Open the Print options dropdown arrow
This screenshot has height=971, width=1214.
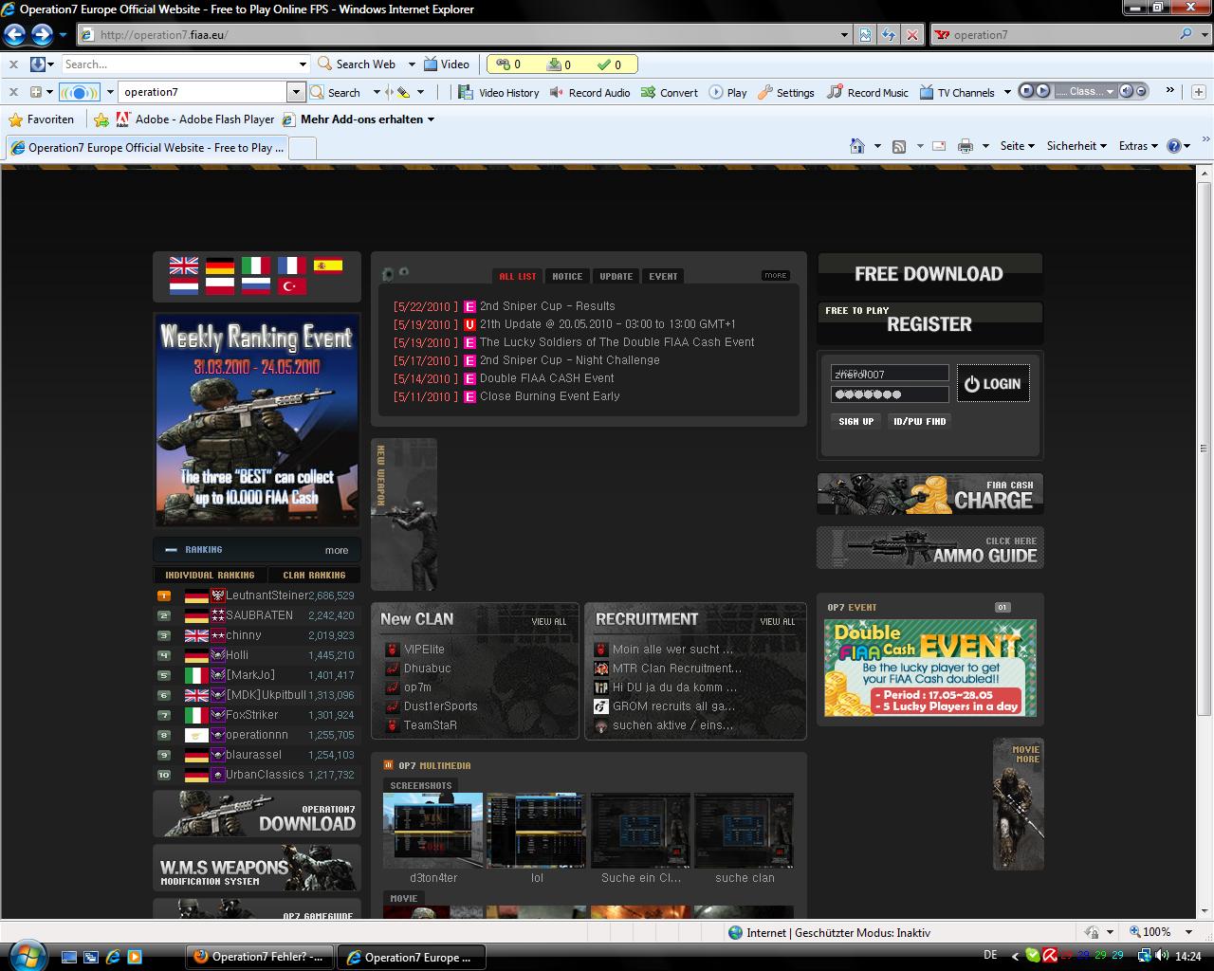(985, 146)
